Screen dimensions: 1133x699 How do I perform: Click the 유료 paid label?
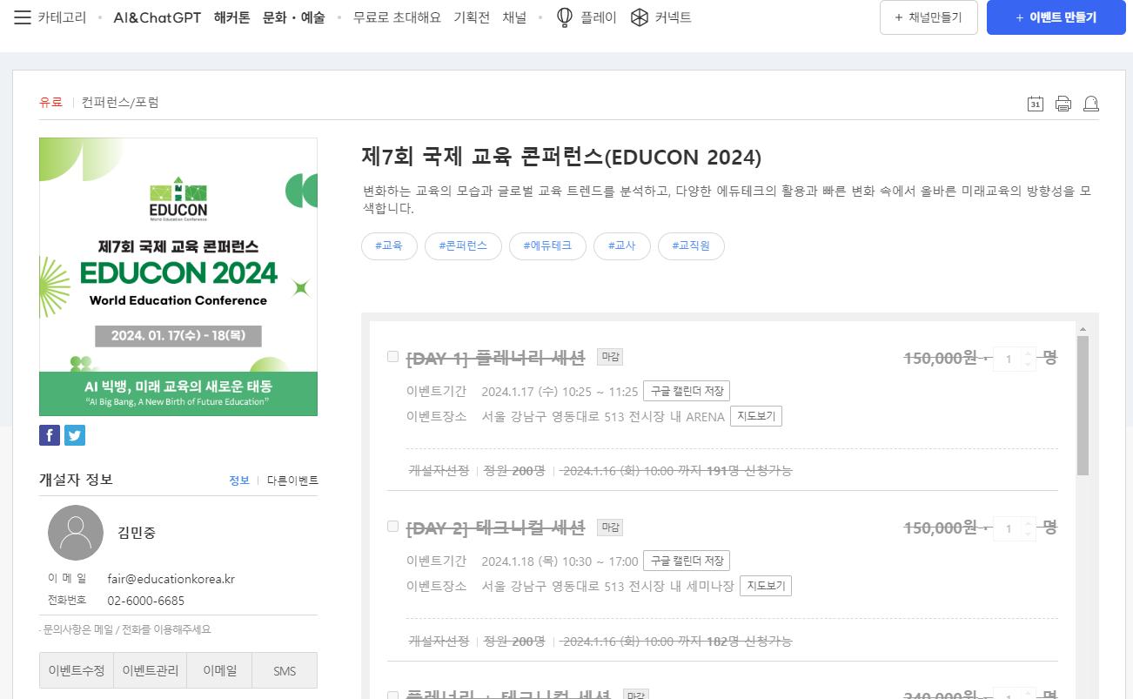(50, 103)
